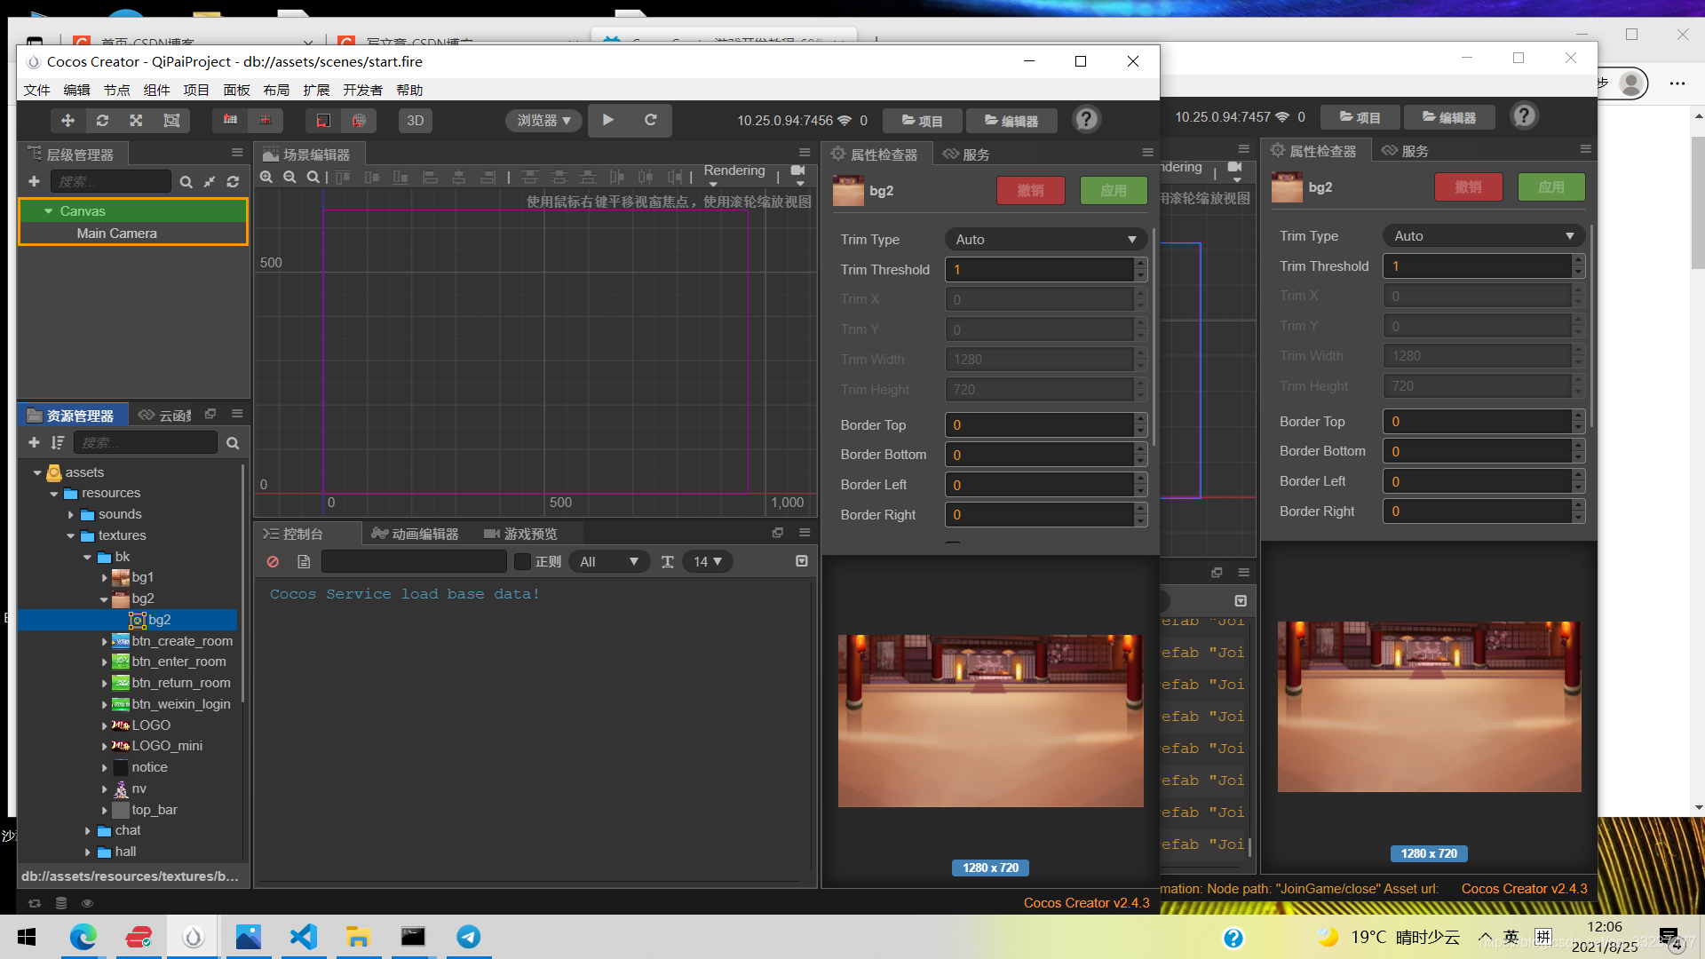Click bg2 preview image in front inspector
1705x959 pixels.
(x=990, y=721)
